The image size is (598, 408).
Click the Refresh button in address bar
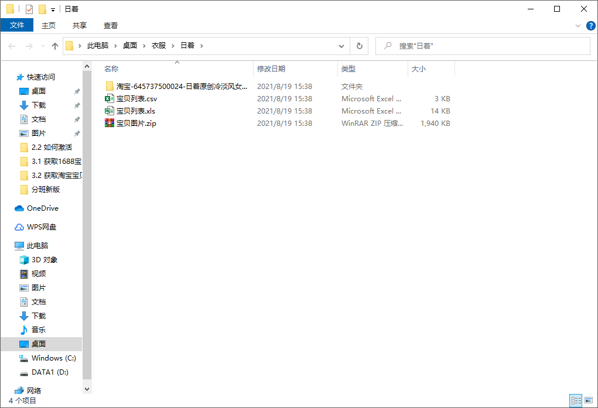coord(359,46)
